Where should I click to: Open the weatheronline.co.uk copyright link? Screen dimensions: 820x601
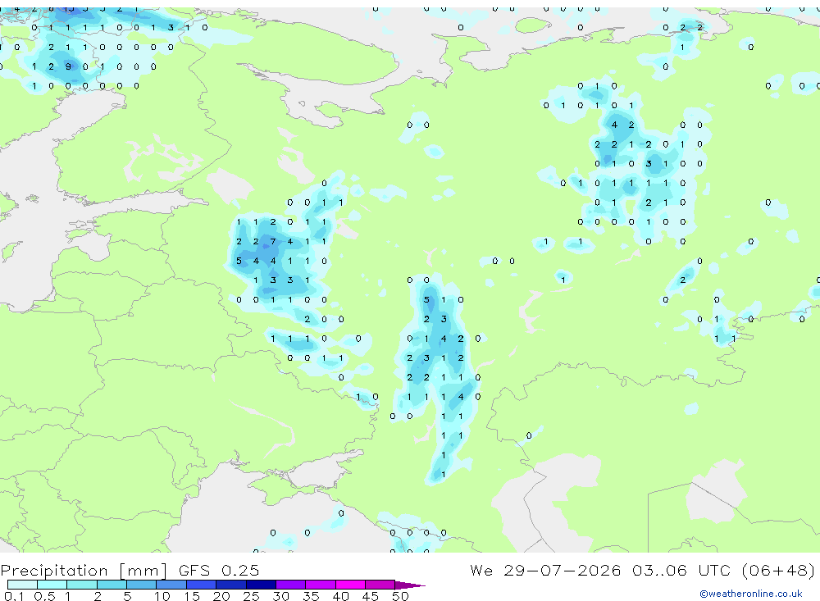750,594
